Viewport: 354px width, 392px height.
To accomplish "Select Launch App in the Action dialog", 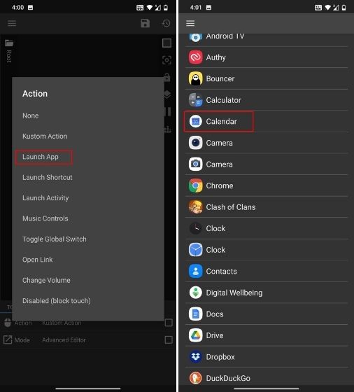I will 41,157.
